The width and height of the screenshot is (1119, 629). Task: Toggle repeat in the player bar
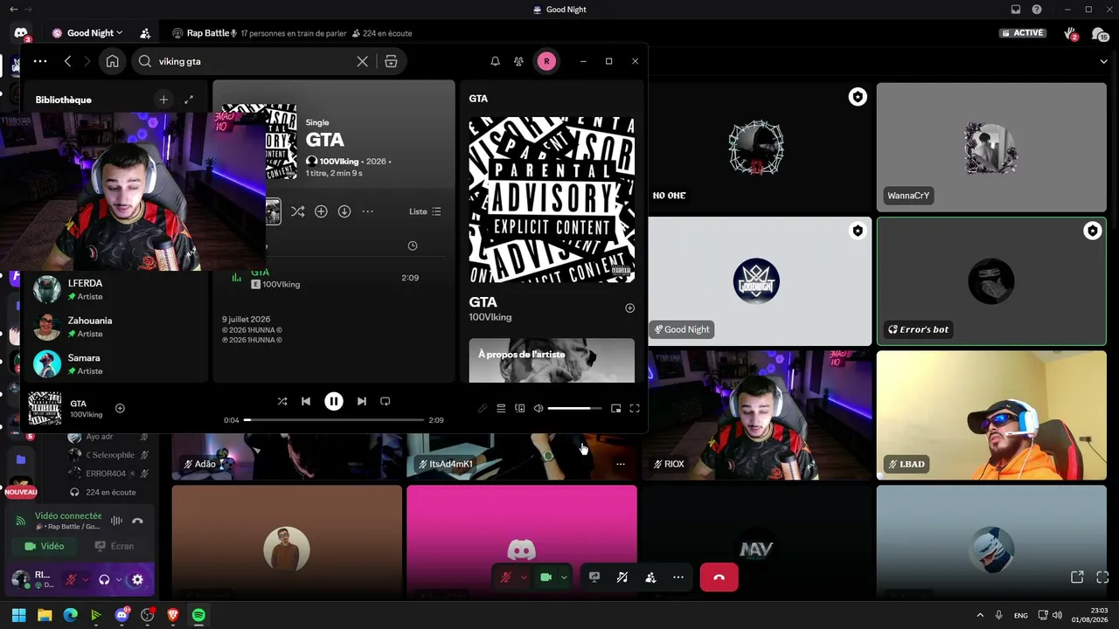[x=386, y=401]
